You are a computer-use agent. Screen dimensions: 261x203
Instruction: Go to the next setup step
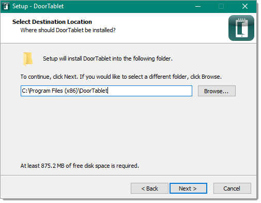188,189
